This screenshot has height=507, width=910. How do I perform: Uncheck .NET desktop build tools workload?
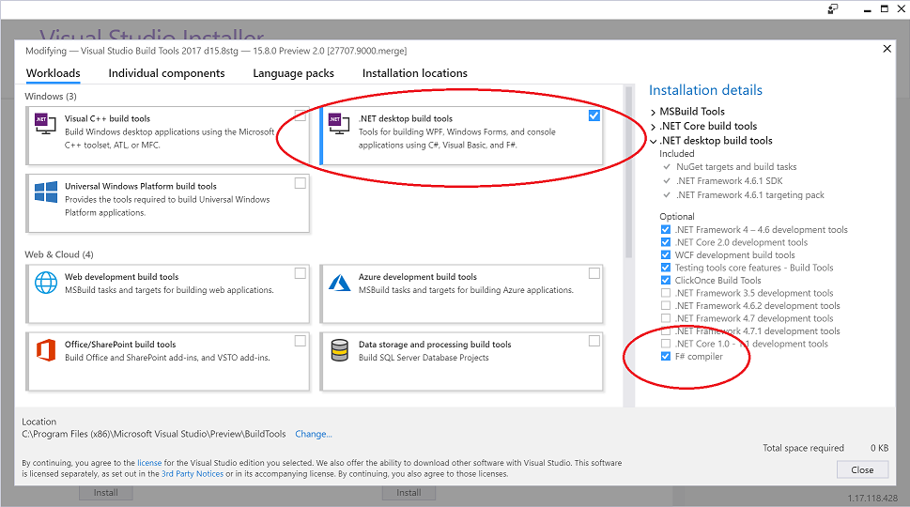tap(594, 115)
